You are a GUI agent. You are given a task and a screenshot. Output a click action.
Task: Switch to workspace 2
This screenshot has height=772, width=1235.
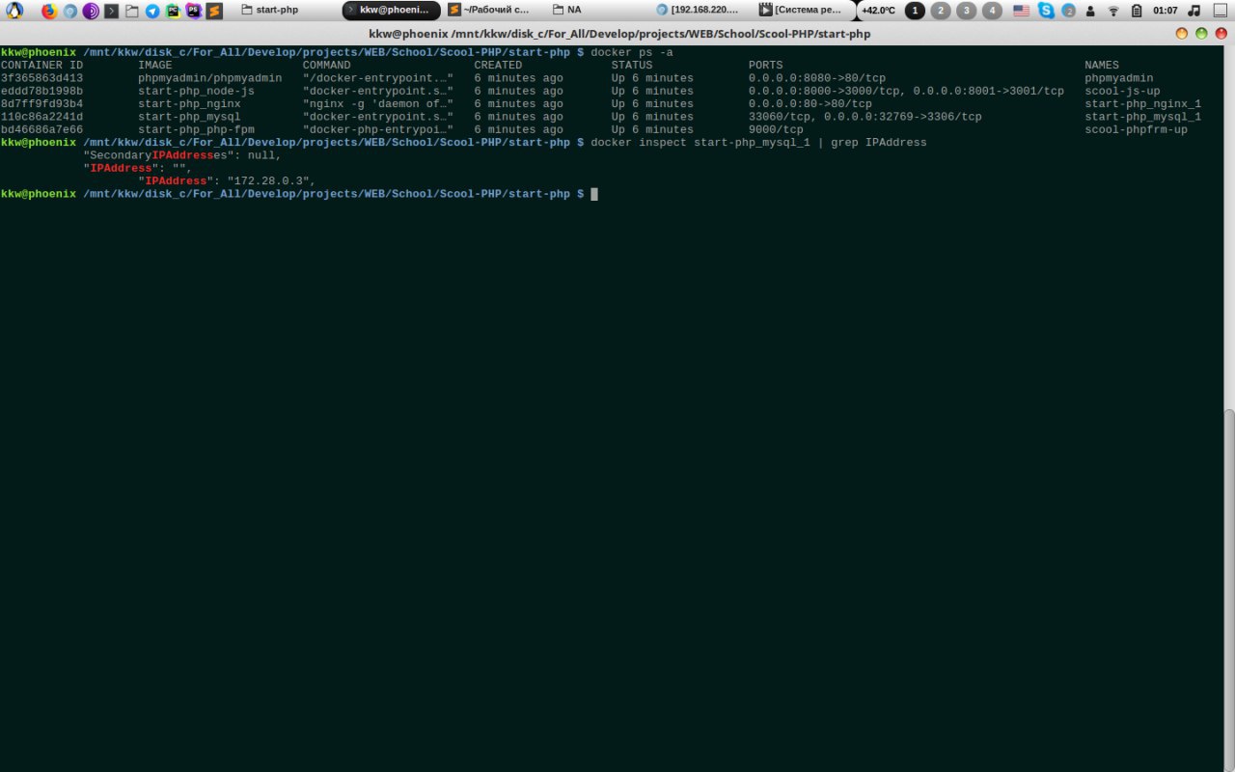tap(941, 11)
